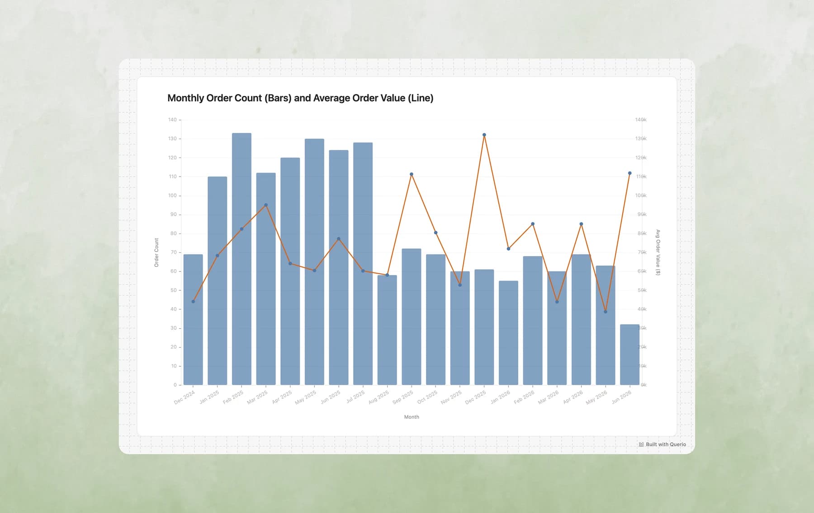Image resolution: width=814 pixels, height=513 pixels.
Task: Select the Jan 2026 order count bar
Action: [508, 333]
